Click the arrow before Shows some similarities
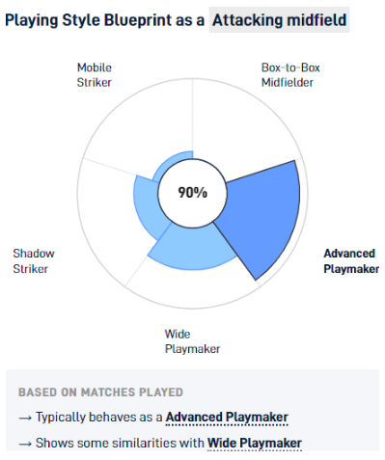385x460 pixels. point(25,444)
